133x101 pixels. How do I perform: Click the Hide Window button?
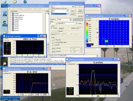(80, 11)
